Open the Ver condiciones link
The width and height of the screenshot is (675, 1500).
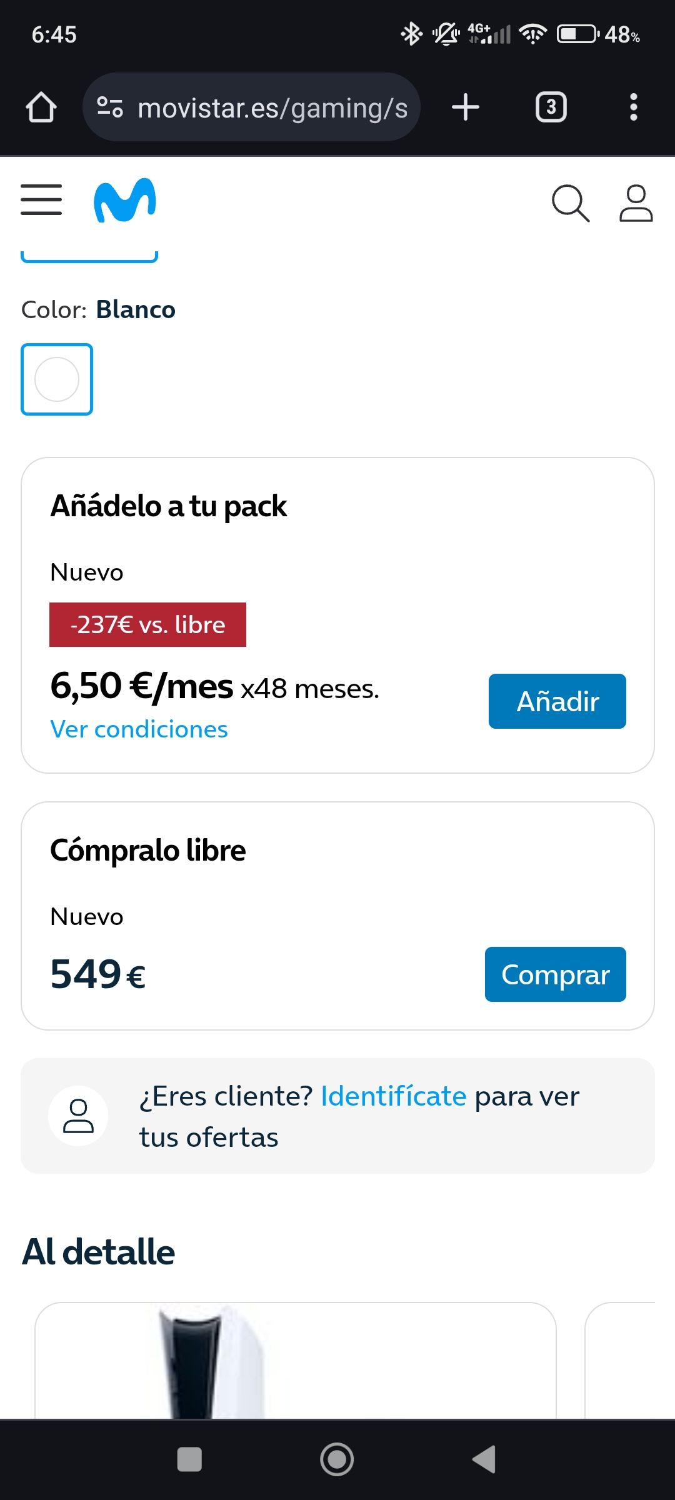139,729
